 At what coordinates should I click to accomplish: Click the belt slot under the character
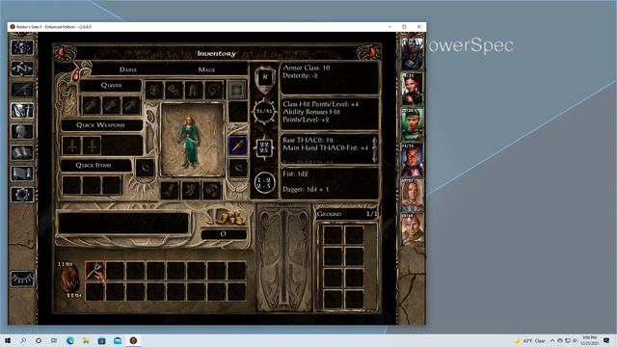(212, 191)
